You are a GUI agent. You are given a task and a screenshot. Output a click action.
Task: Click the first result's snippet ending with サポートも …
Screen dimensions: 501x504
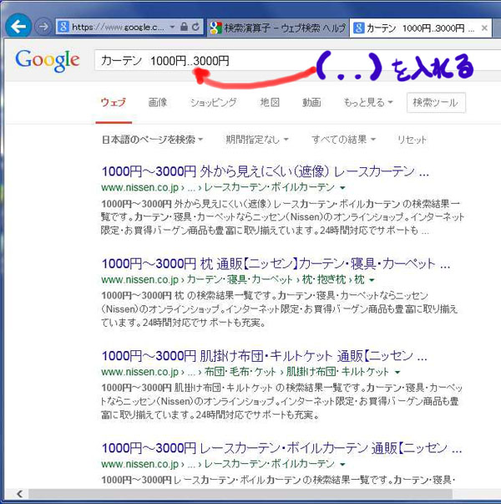click(282, 217)
